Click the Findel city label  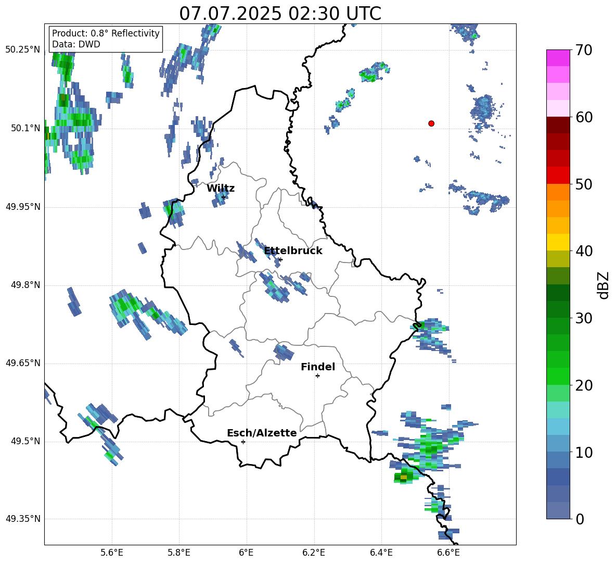[318, 367]
